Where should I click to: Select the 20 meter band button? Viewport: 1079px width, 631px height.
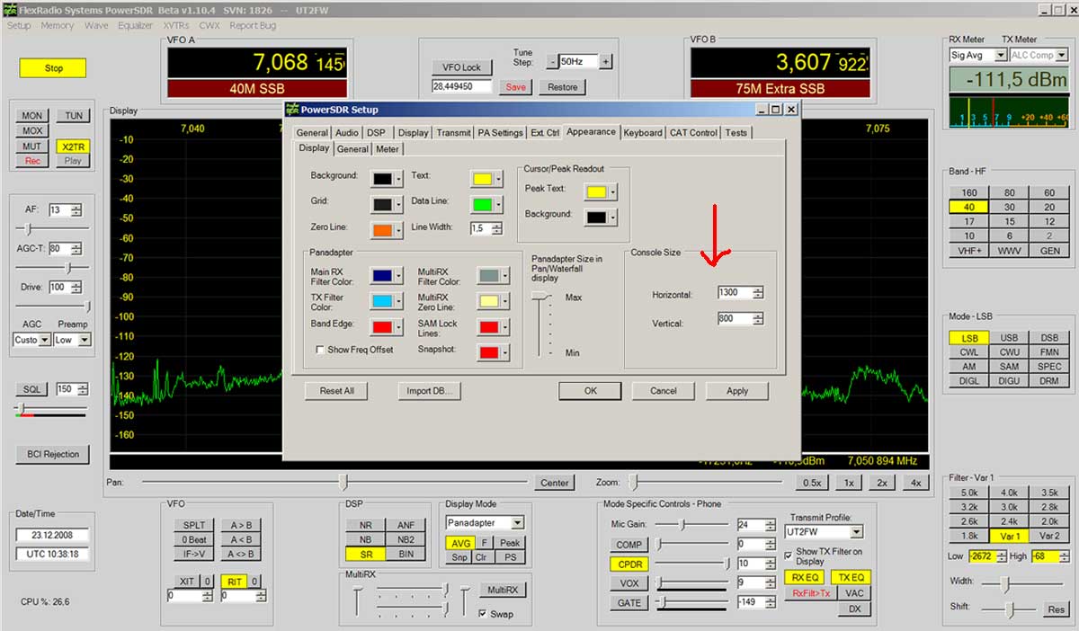point(1049,207)
